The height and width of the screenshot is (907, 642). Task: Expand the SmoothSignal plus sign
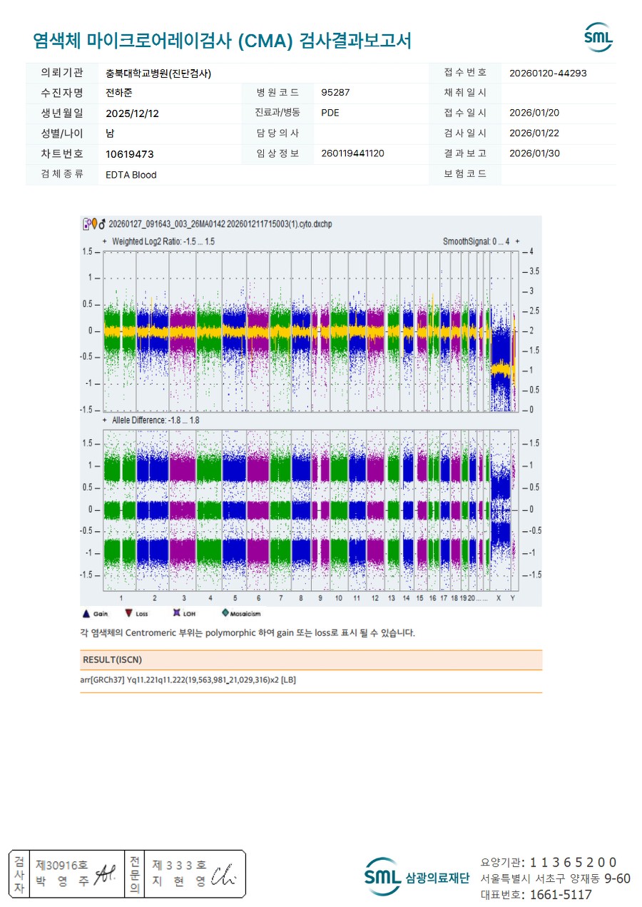517,242
